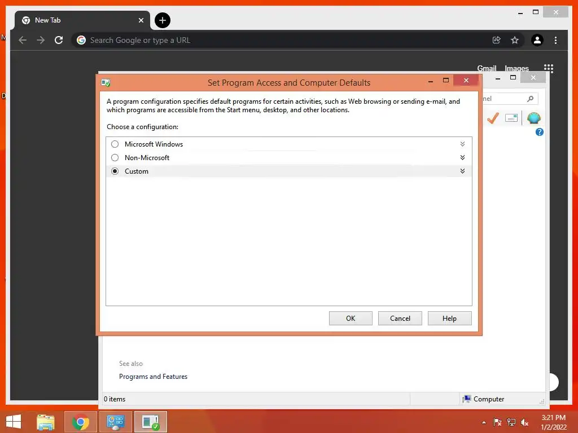Click the 0 items status text
578x433 pixels.
[115, 399]
